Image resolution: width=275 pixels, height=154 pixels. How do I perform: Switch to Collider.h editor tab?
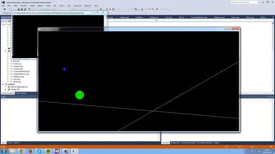139,17
